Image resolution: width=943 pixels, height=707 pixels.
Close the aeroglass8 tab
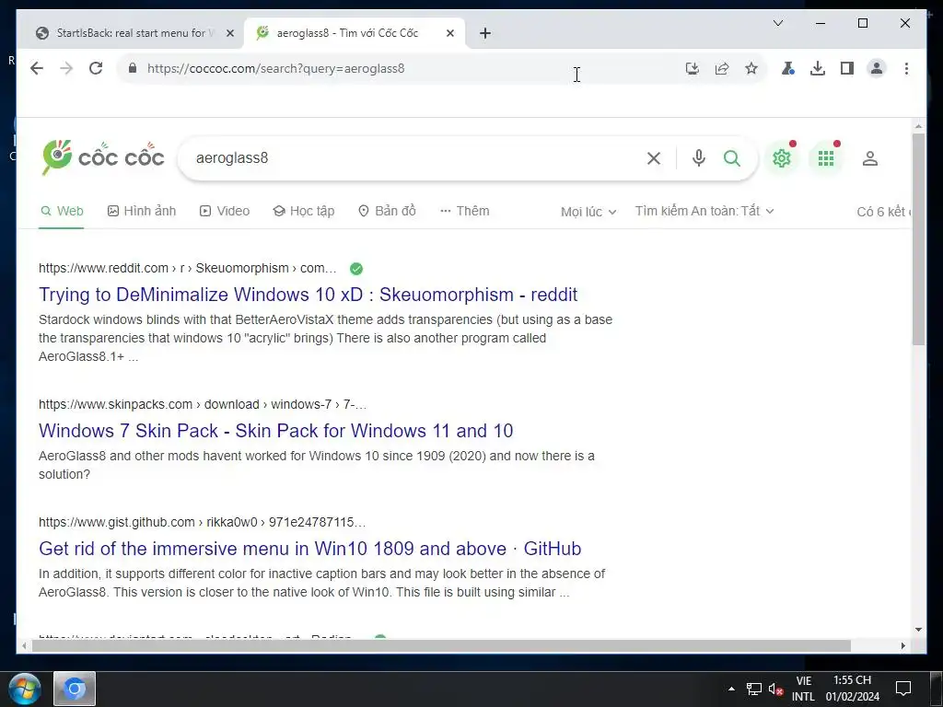coord(449,33)
